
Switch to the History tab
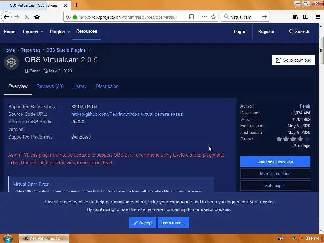click(79, 86)
